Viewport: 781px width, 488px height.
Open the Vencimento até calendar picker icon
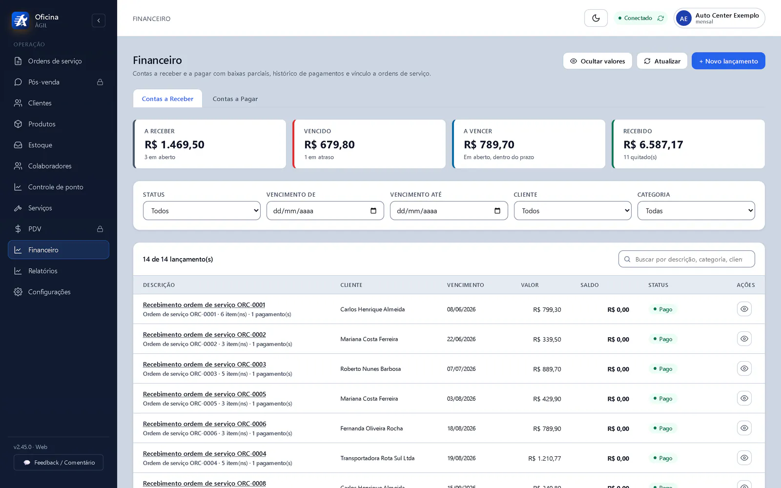tap(497, 211)
